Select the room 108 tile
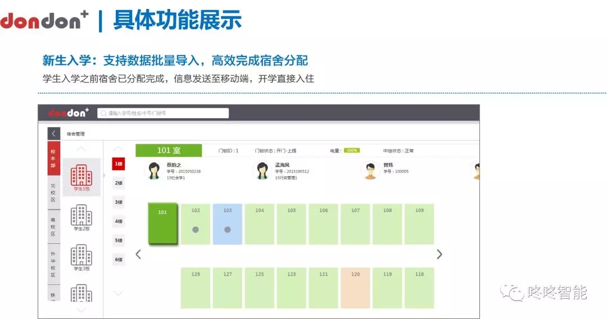 (x=387, y=224)
